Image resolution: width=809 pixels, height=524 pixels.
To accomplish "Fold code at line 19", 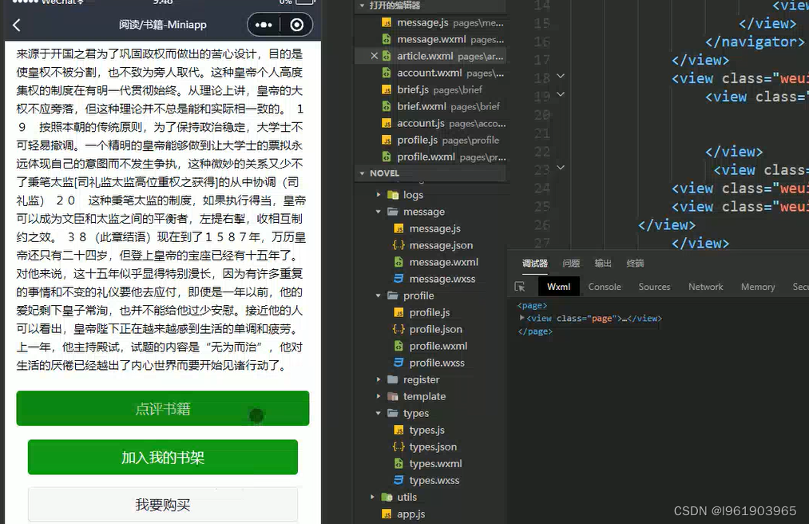I will [x=561, y=94].
